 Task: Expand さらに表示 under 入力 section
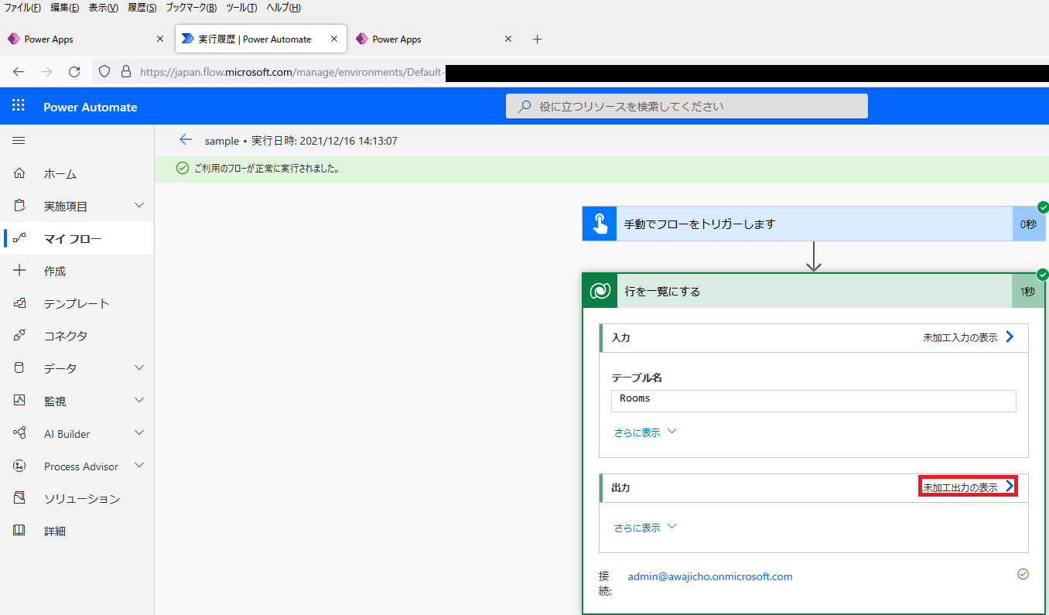[645, 432]
